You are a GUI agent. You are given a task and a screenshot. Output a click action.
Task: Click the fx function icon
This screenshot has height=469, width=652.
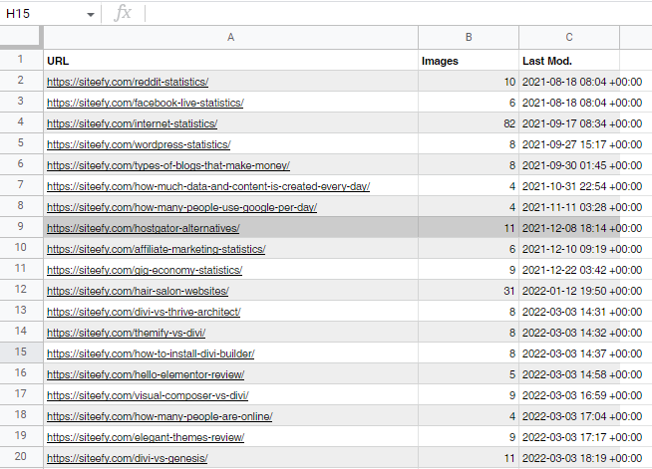[123, 13]
